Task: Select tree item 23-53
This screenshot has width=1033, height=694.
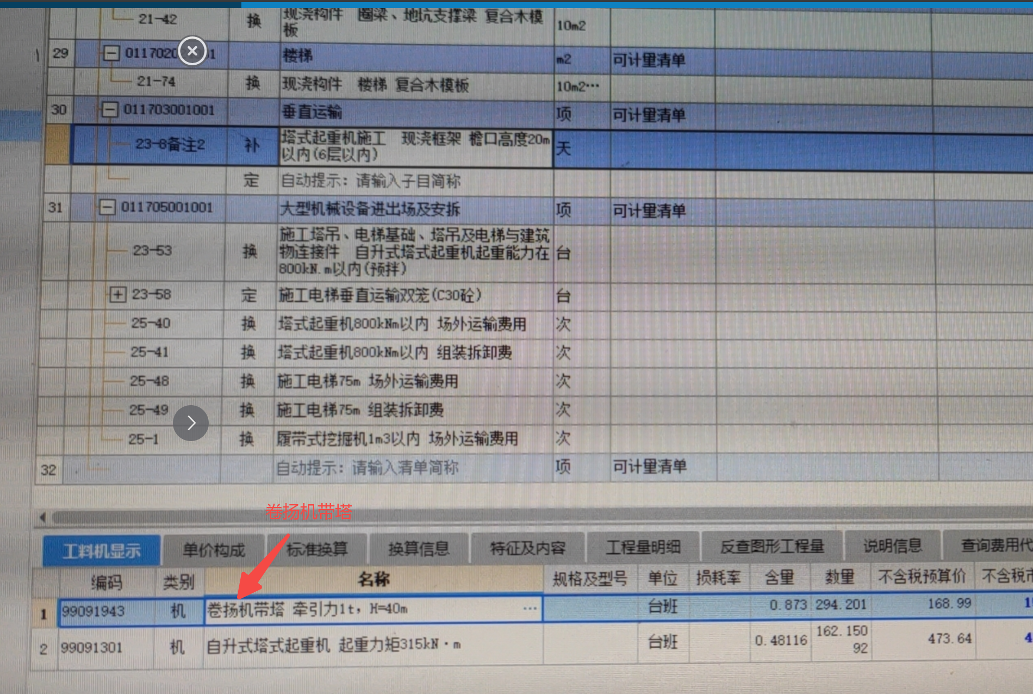Action: (152, 251)
